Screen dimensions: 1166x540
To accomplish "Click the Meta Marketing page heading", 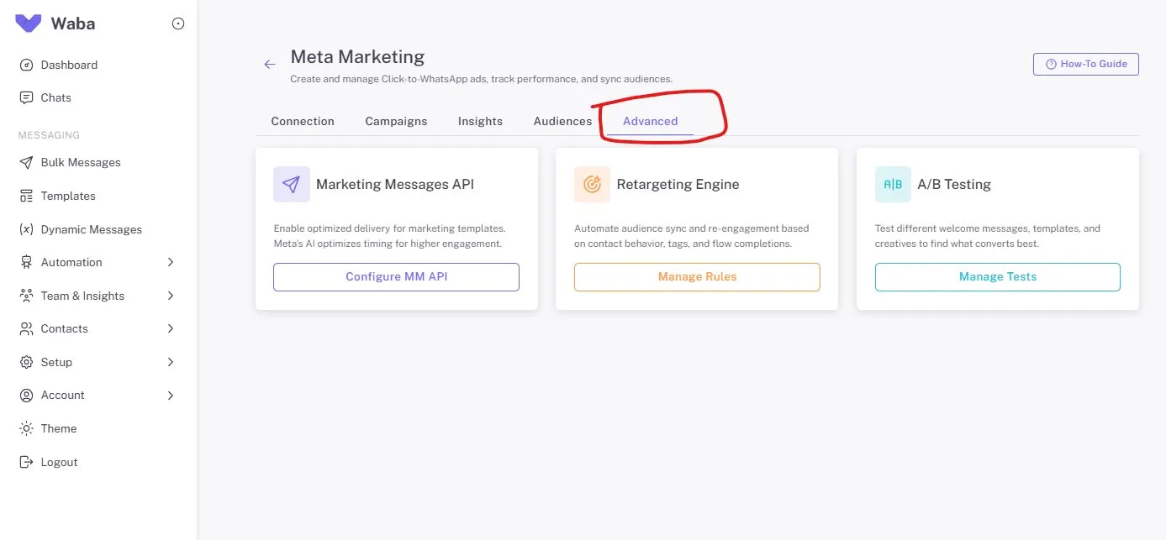I will (x=357, y=57).
